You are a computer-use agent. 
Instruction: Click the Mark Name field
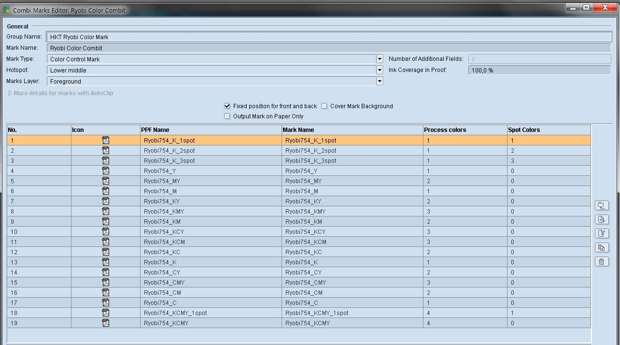[329, 48]
